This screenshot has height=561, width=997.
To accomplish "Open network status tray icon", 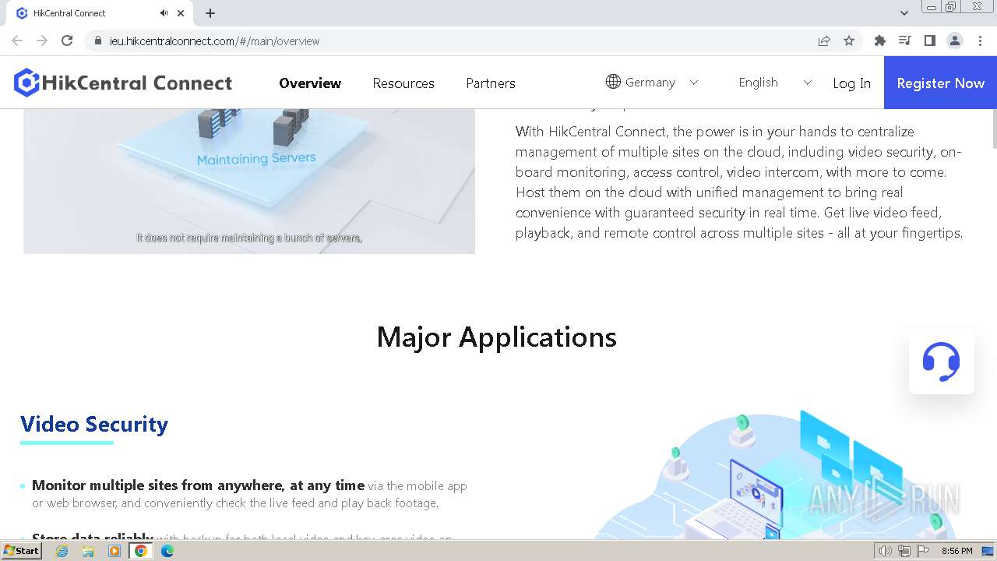I will click(904, 551).
